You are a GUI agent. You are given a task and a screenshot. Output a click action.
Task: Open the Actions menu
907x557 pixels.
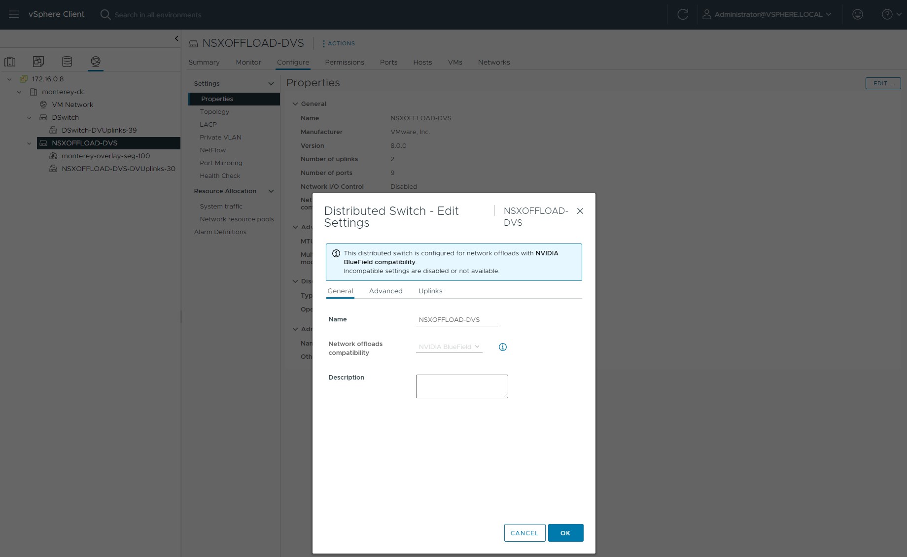point(338,43)
